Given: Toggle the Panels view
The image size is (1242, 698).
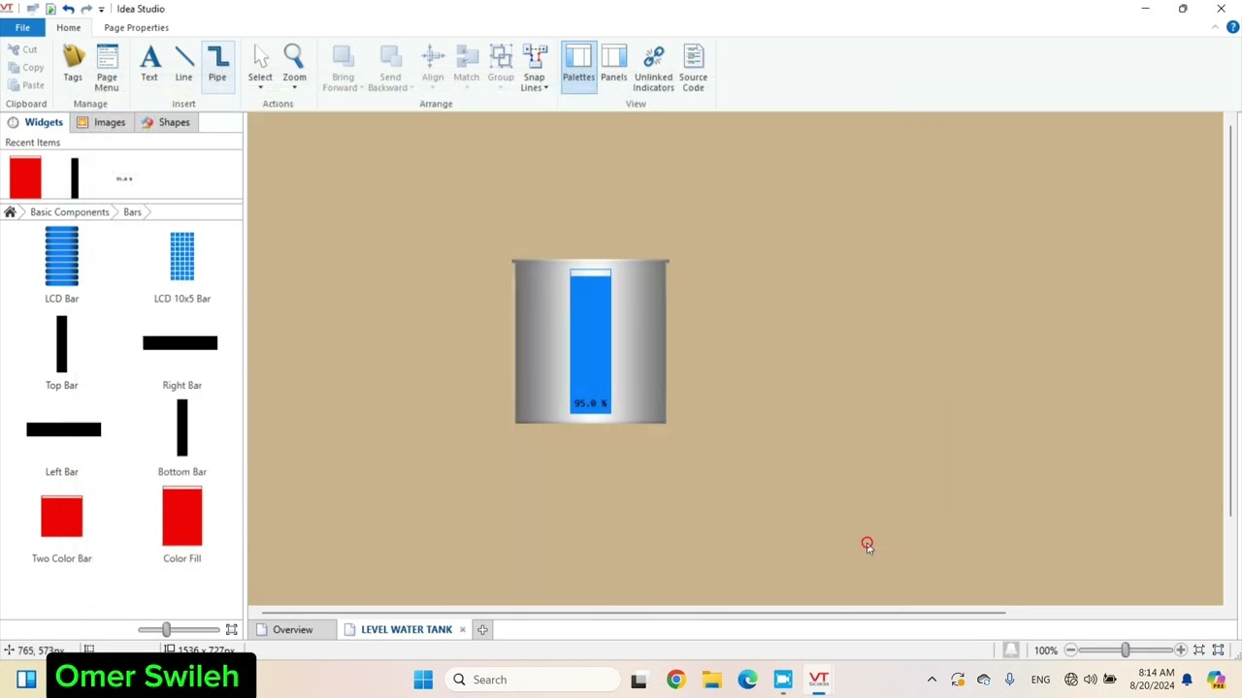Looking at the screenshot, I should coord(613,65).
